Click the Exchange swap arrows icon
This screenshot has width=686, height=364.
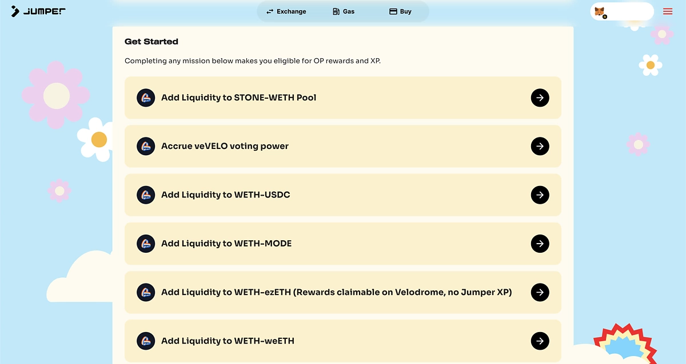[270, 11]
